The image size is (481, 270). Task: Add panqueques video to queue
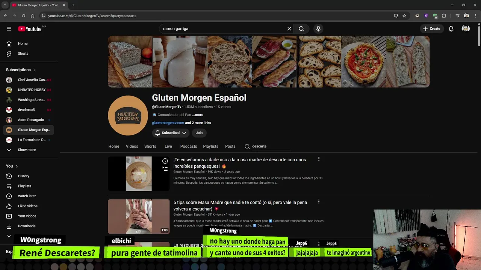pyautogui.click(x=165, y=169)
